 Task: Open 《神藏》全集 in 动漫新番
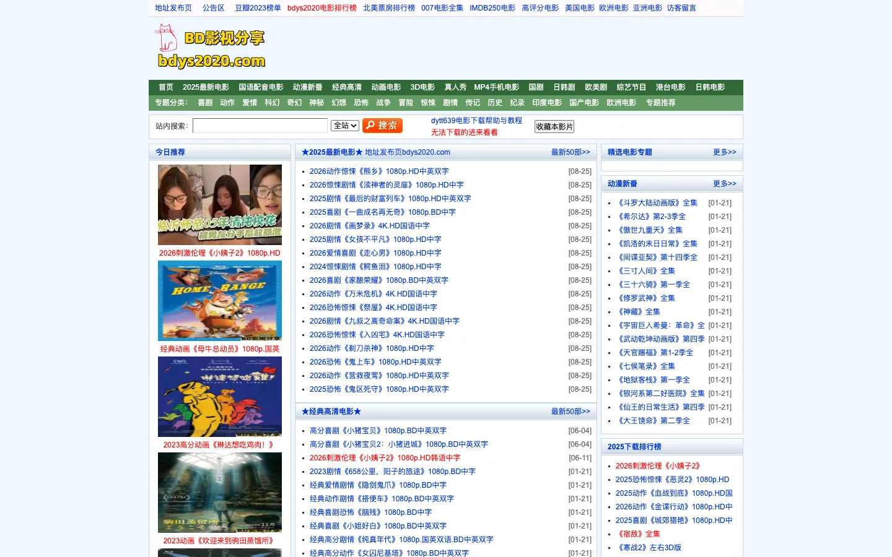click(x=638, y=312)
